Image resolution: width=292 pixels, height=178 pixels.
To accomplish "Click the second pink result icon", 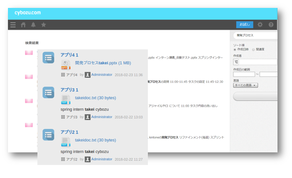I will 29,77.
